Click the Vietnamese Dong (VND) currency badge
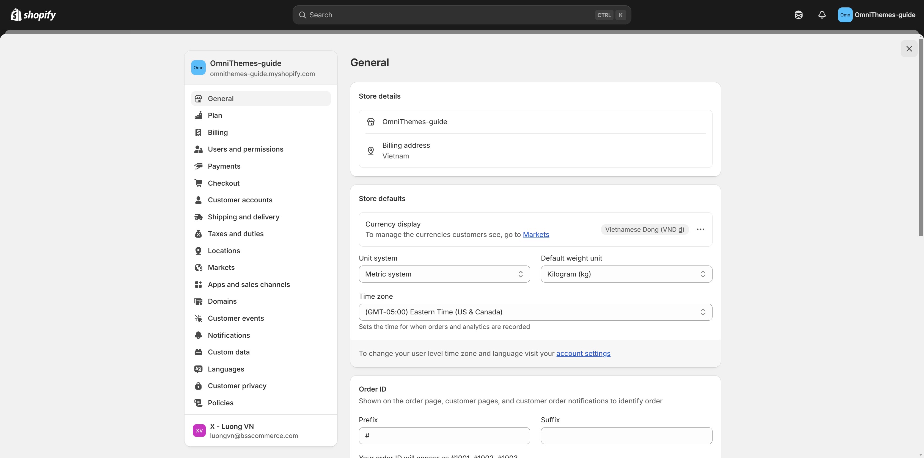Image resolution: width=924 pixels, height=458 pixels. coord(645,230)
